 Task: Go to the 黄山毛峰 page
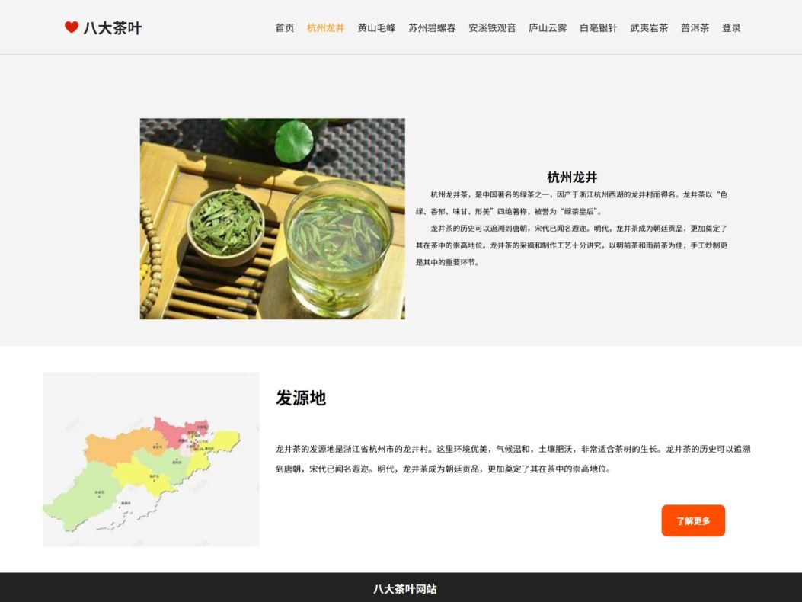tap(376, 27)
